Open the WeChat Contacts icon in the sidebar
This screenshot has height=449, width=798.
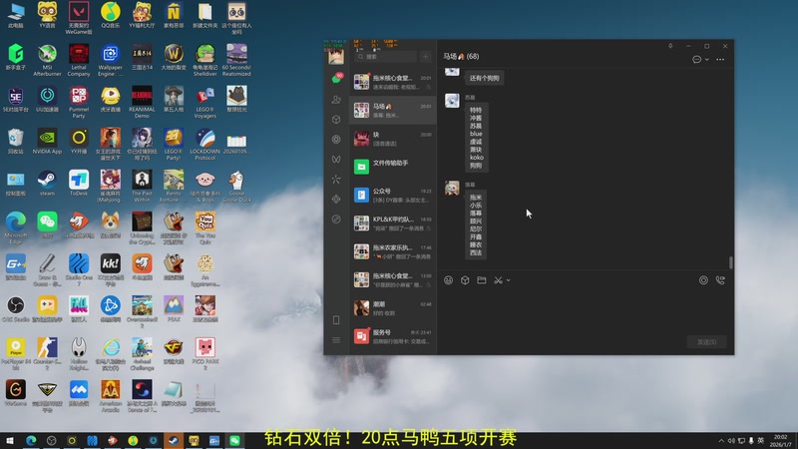point(336,100)
